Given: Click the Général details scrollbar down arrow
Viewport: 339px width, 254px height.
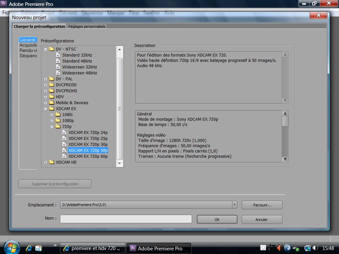Looking at the screenshot, I should tap(285, 159).
